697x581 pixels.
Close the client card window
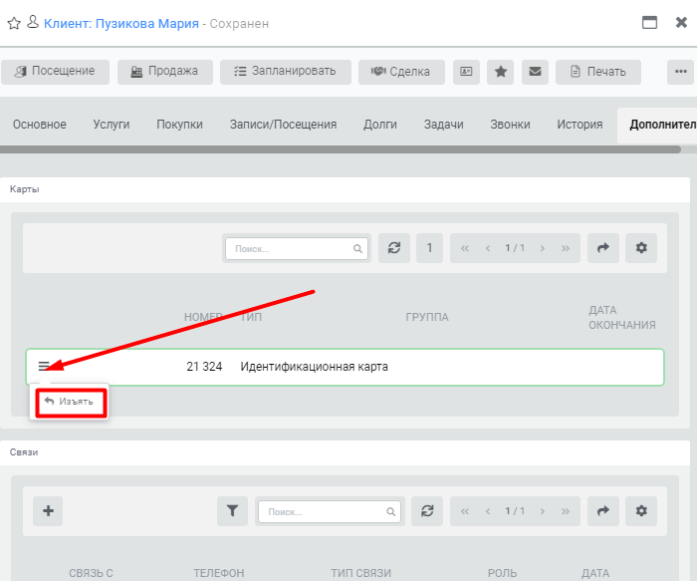pos(681,22)
